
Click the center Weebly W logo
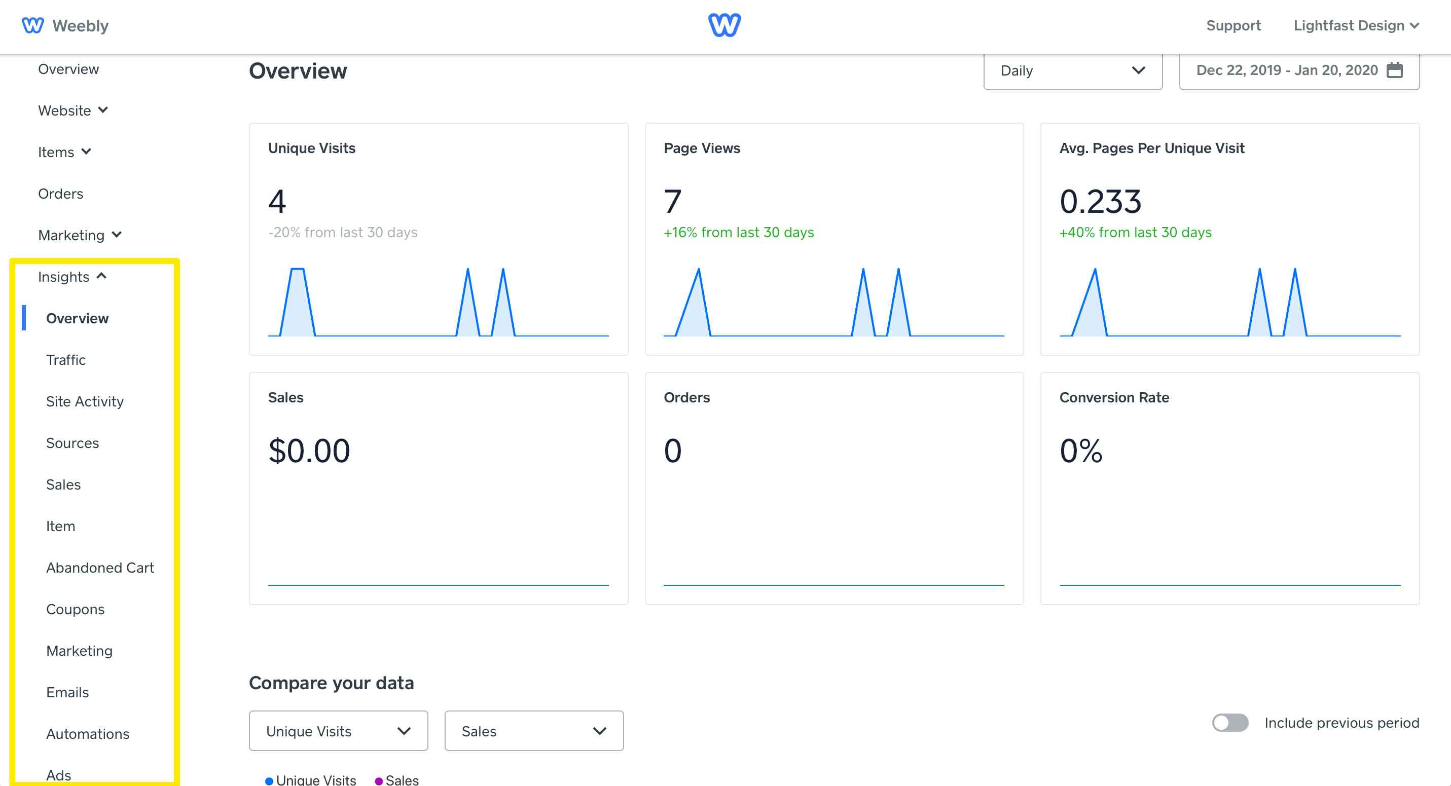tap(724, 25)
